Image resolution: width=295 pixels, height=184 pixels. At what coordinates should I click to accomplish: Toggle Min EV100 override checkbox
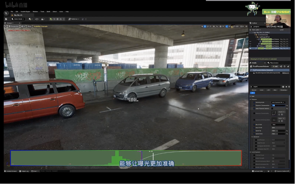254,125
